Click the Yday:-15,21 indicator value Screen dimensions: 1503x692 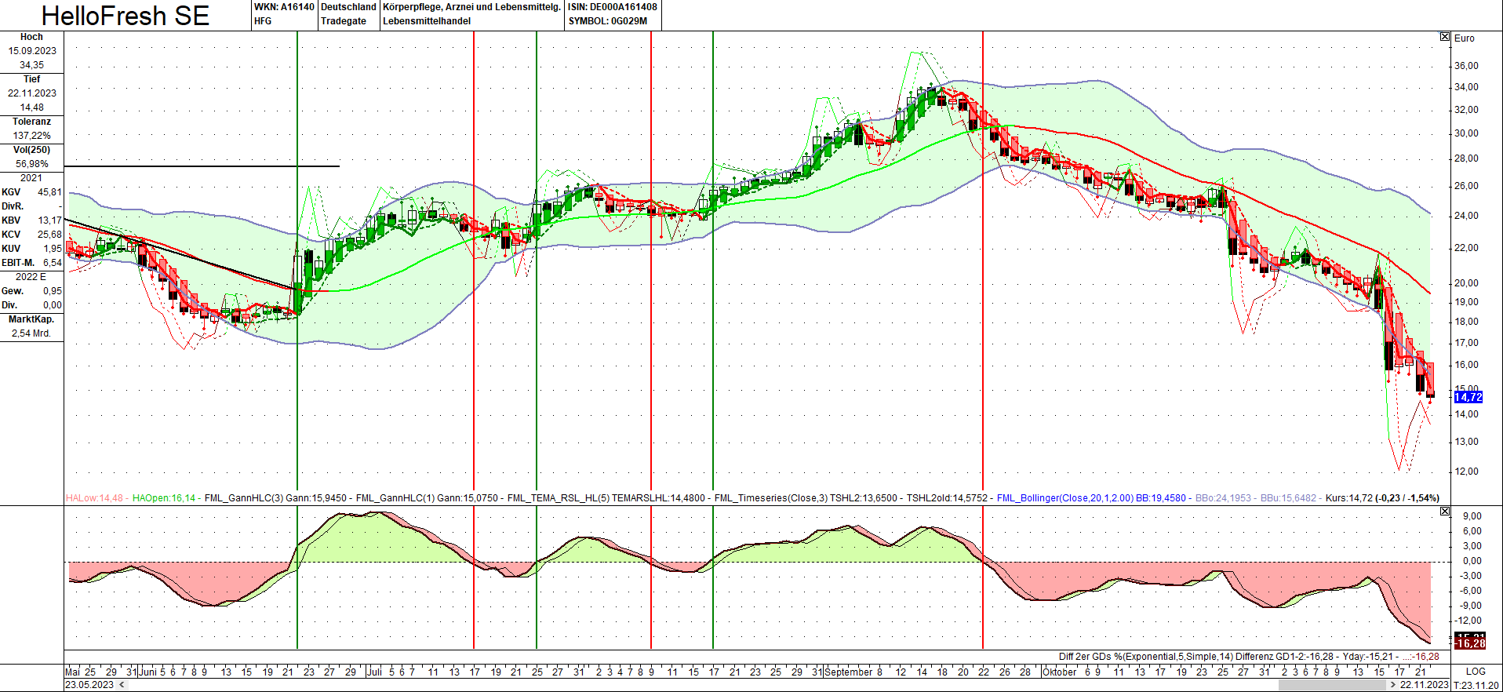point(1369,657)
